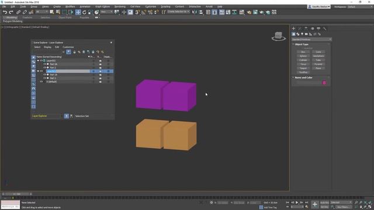The image size is (374, 210).
Task: Toggle the 3D Snaps icon
Action: [x=137, y=12]
